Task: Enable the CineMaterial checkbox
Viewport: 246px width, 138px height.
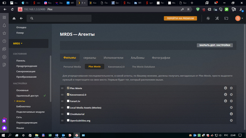Action: click(68, 114)
